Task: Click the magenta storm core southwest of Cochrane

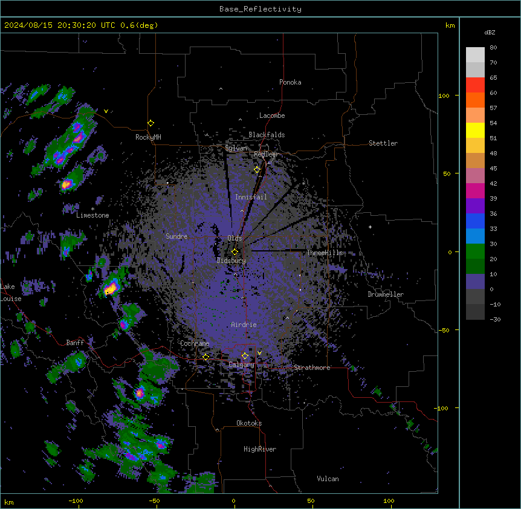Action: 140,394
